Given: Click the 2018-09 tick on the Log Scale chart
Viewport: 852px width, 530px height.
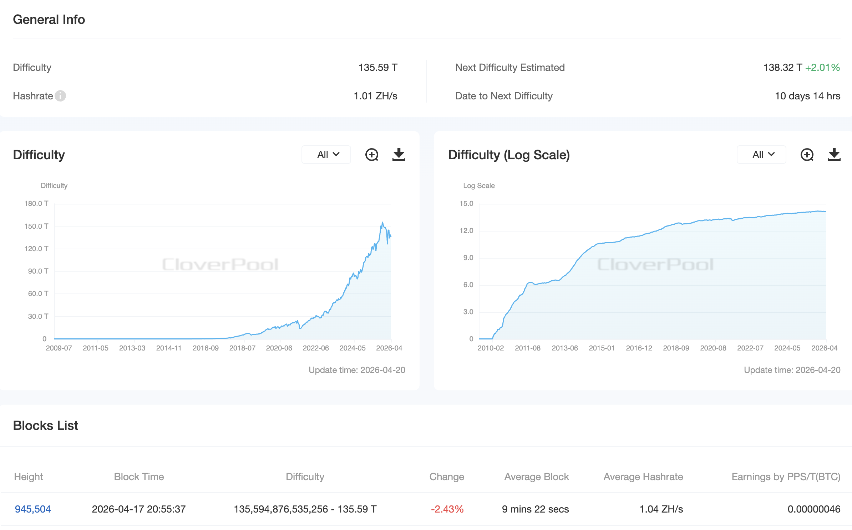Looking at the screenshot, I should tap(676, 348).
